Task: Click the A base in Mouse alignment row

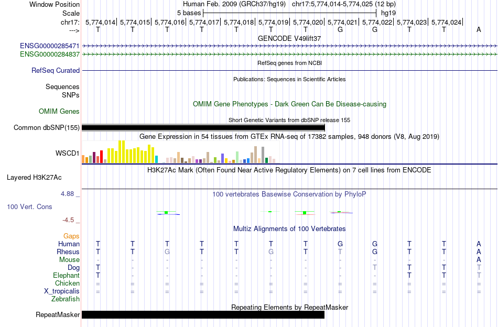Action: pyautogui.click(x=479, y=260)
